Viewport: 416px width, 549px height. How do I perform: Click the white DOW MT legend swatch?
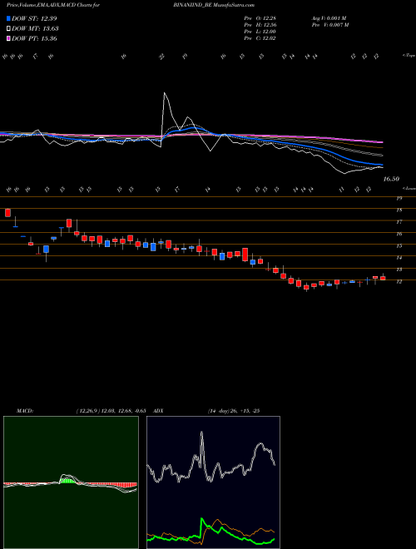point(8,29)
